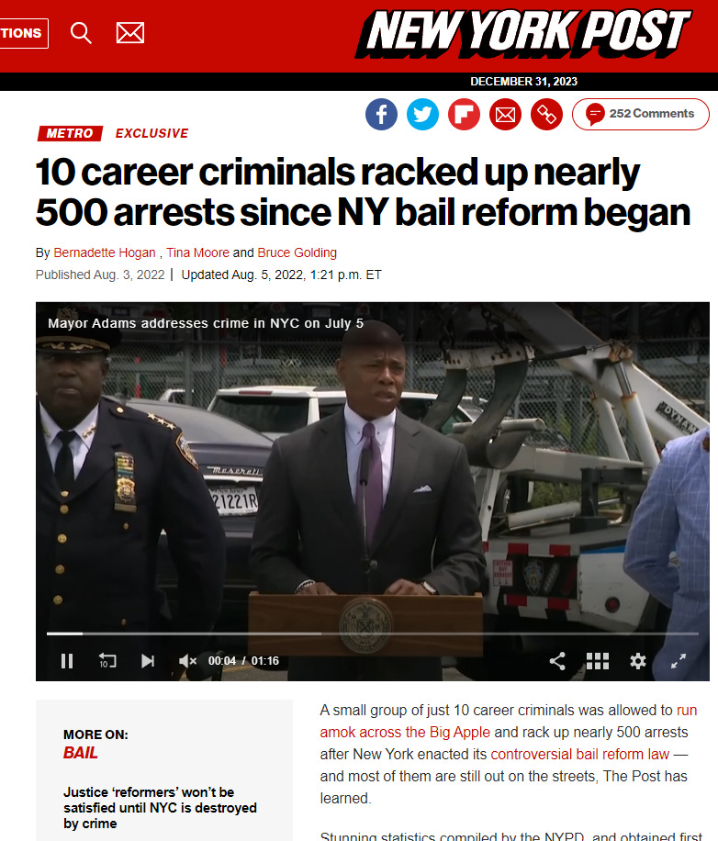718x841 pixels.
Task: Open author Bernadette Hogan link
Action: [x=105, y=252]
